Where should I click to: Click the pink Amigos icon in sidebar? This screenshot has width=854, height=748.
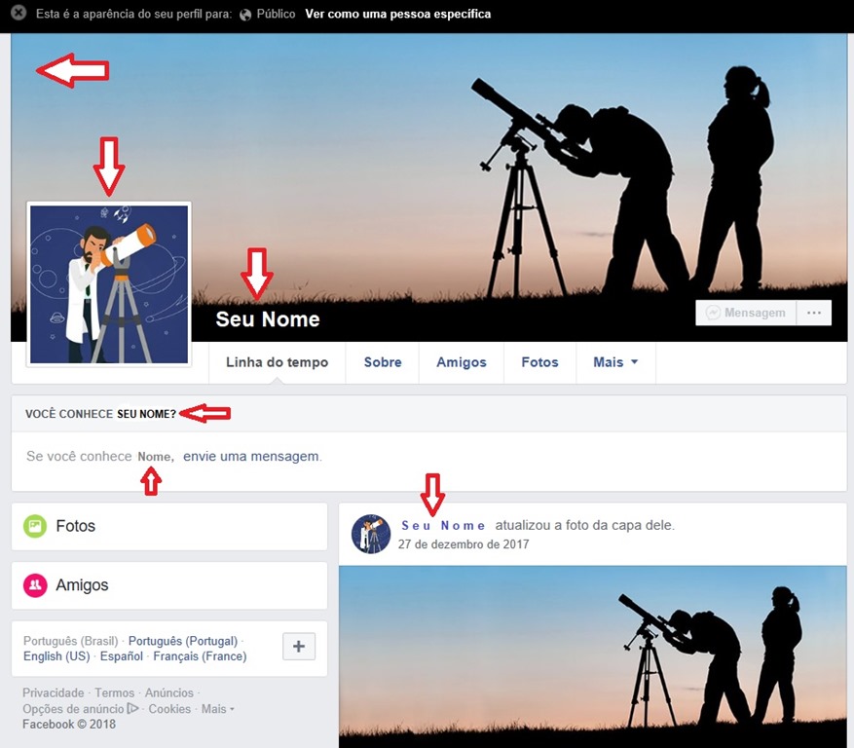click(36, 585)
